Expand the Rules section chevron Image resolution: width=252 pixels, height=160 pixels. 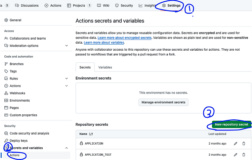[x=67, y=78]
